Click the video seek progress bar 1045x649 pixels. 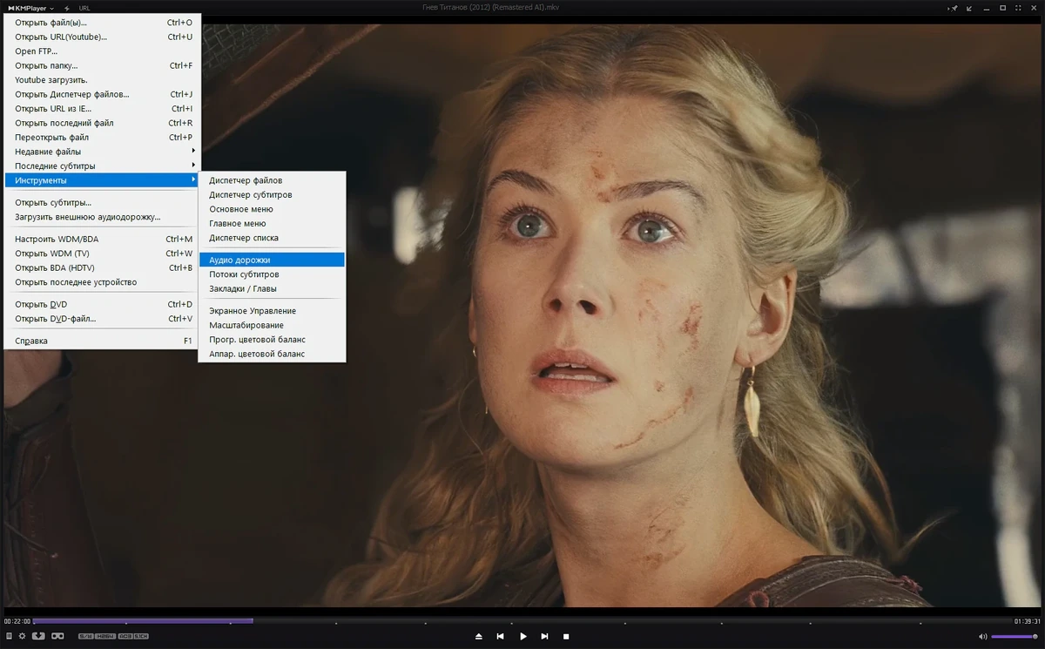(x=522, y=621)
